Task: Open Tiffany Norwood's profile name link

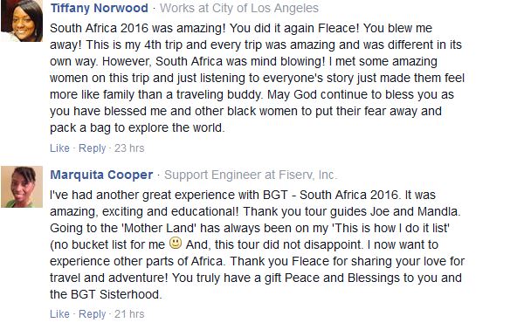Action: point(99,8)
